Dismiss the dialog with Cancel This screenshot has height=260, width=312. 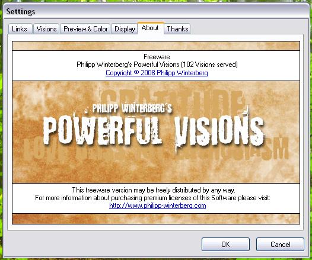click(280, 245)
